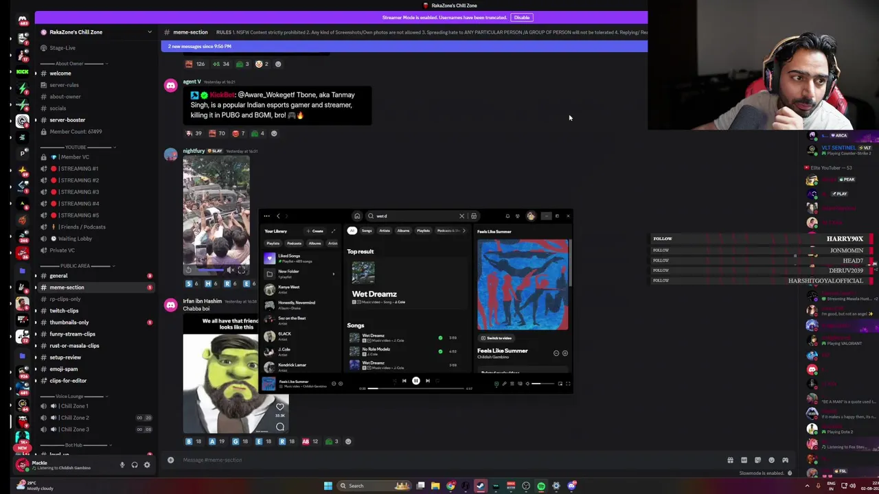This screenshot has width=879, height=494.
Task: Go to previous track in Spotify
Action: point(404,381)
